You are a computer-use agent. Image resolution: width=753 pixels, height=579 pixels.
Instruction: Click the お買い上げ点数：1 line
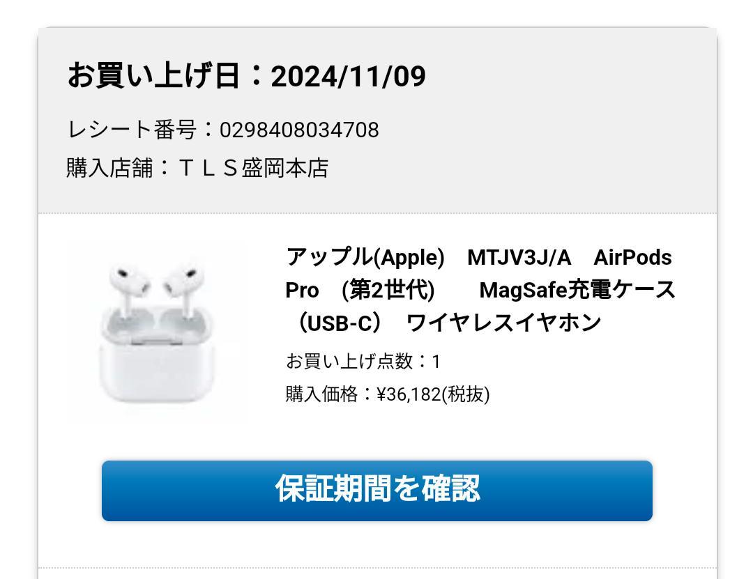coord(363,362)
